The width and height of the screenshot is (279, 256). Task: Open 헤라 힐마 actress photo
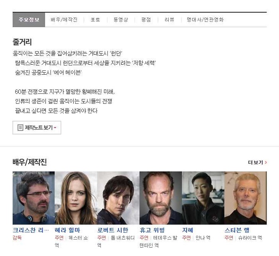(x=76, y=198)
